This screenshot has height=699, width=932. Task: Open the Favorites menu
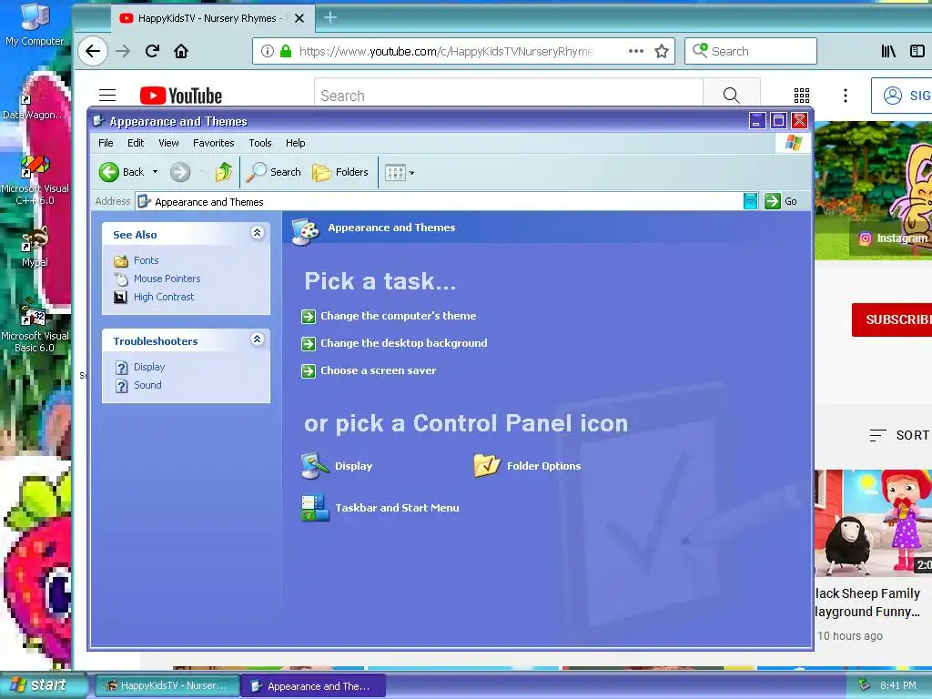(x=213, y=143)
